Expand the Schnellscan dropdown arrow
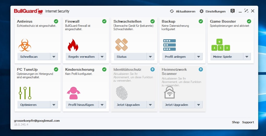266x136 pixels. [x=54, y=57]
